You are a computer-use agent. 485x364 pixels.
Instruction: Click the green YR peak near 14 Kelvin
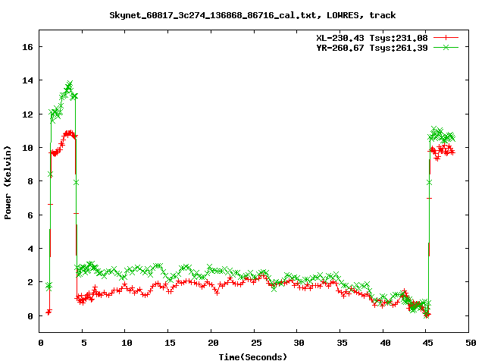(69, 84)
